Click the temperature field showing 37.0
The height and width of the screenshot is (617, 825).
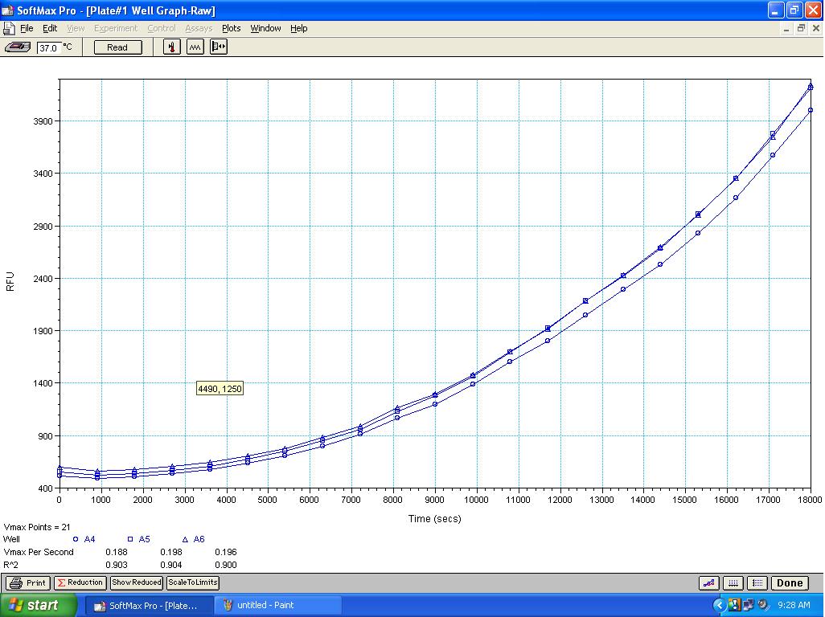(48, 47)
